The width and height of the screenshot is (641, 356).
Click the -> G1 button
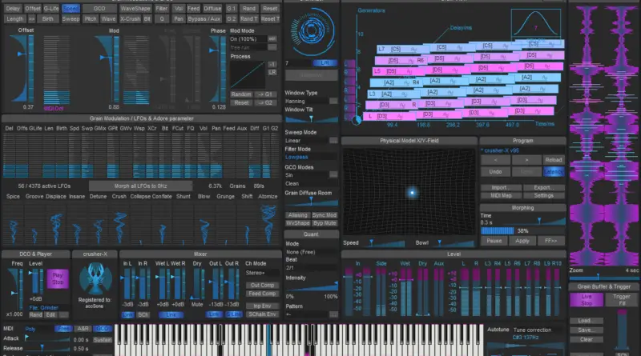[265, 94]
